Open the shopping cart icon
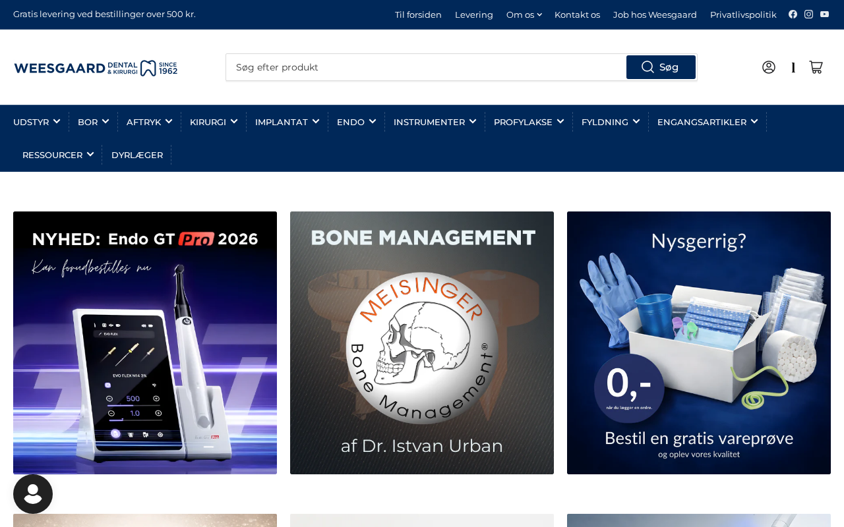844x527 pixels. (x=816, y=67)
